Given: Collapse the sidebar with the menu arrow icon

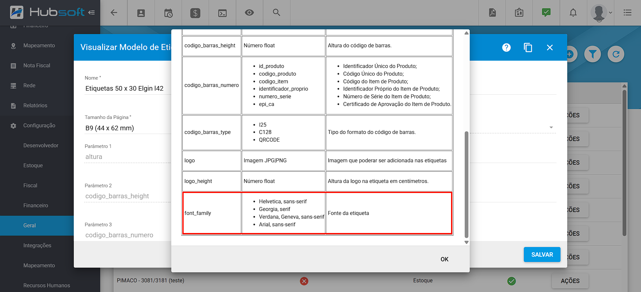Looking at the screenshot, I should tap(91, 13).
